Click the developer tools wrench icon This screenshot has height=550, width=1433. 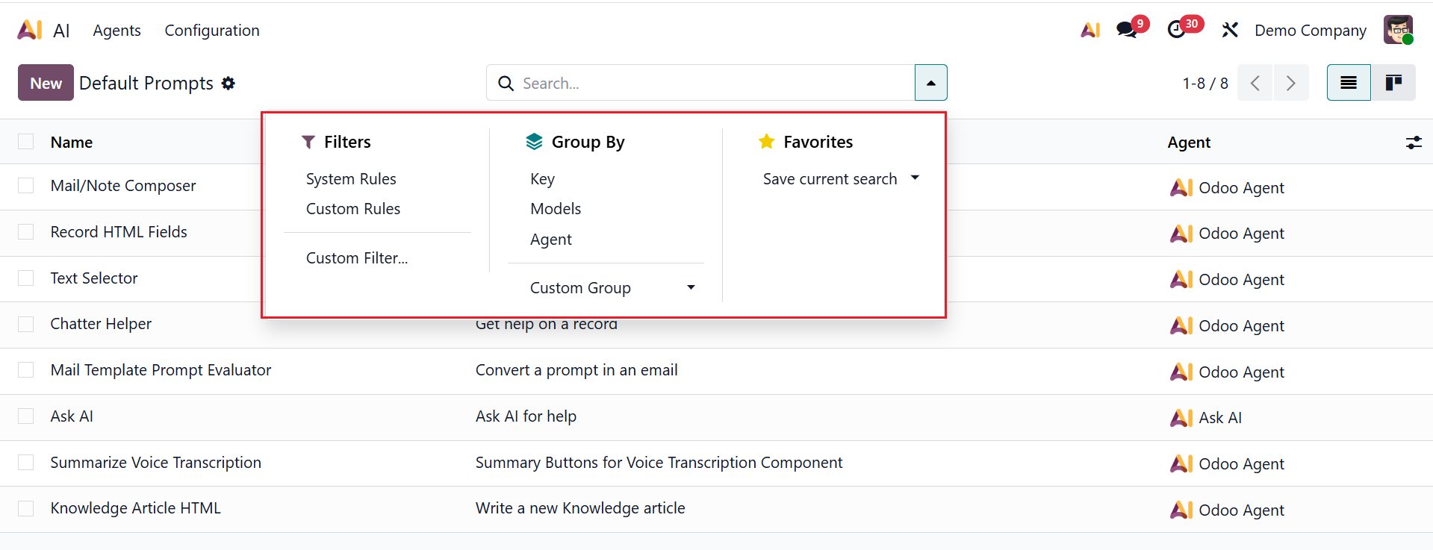click(x=1230, y=30)
